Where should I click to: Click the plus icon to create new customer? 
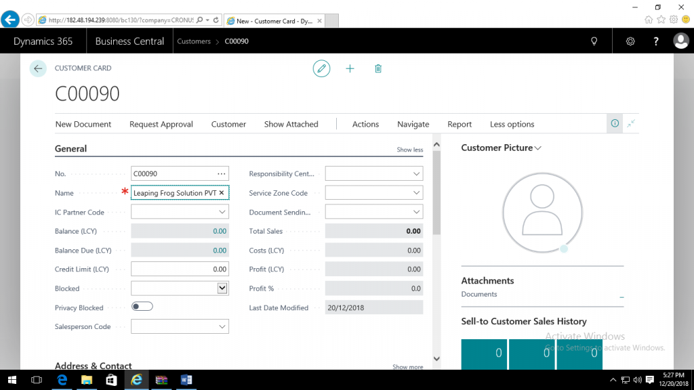(350, 68)
